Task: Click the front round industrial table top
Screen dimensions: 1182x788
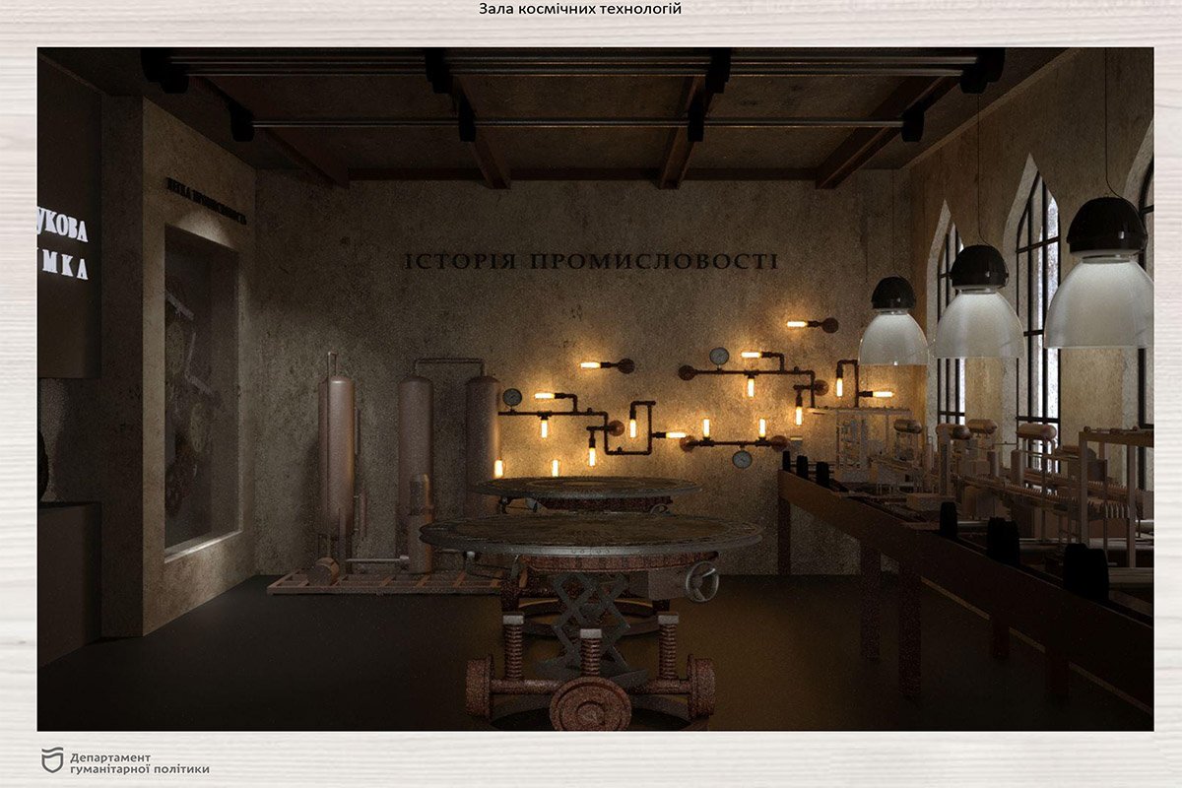Action: point(590,533)
